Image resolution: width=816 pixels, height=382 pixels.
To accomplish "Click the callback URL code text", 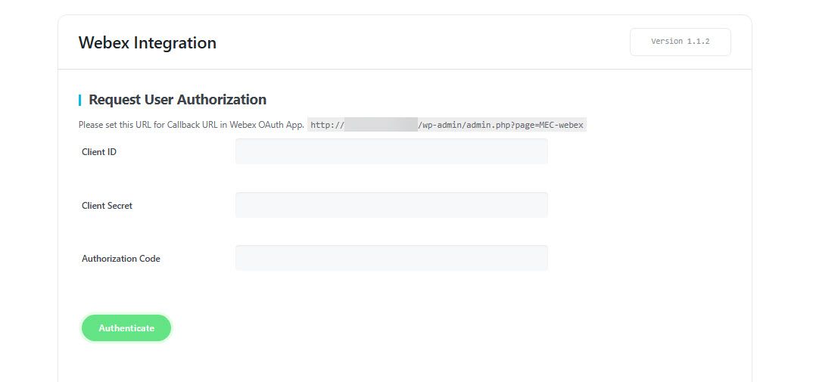I will [x=447, y=125].
